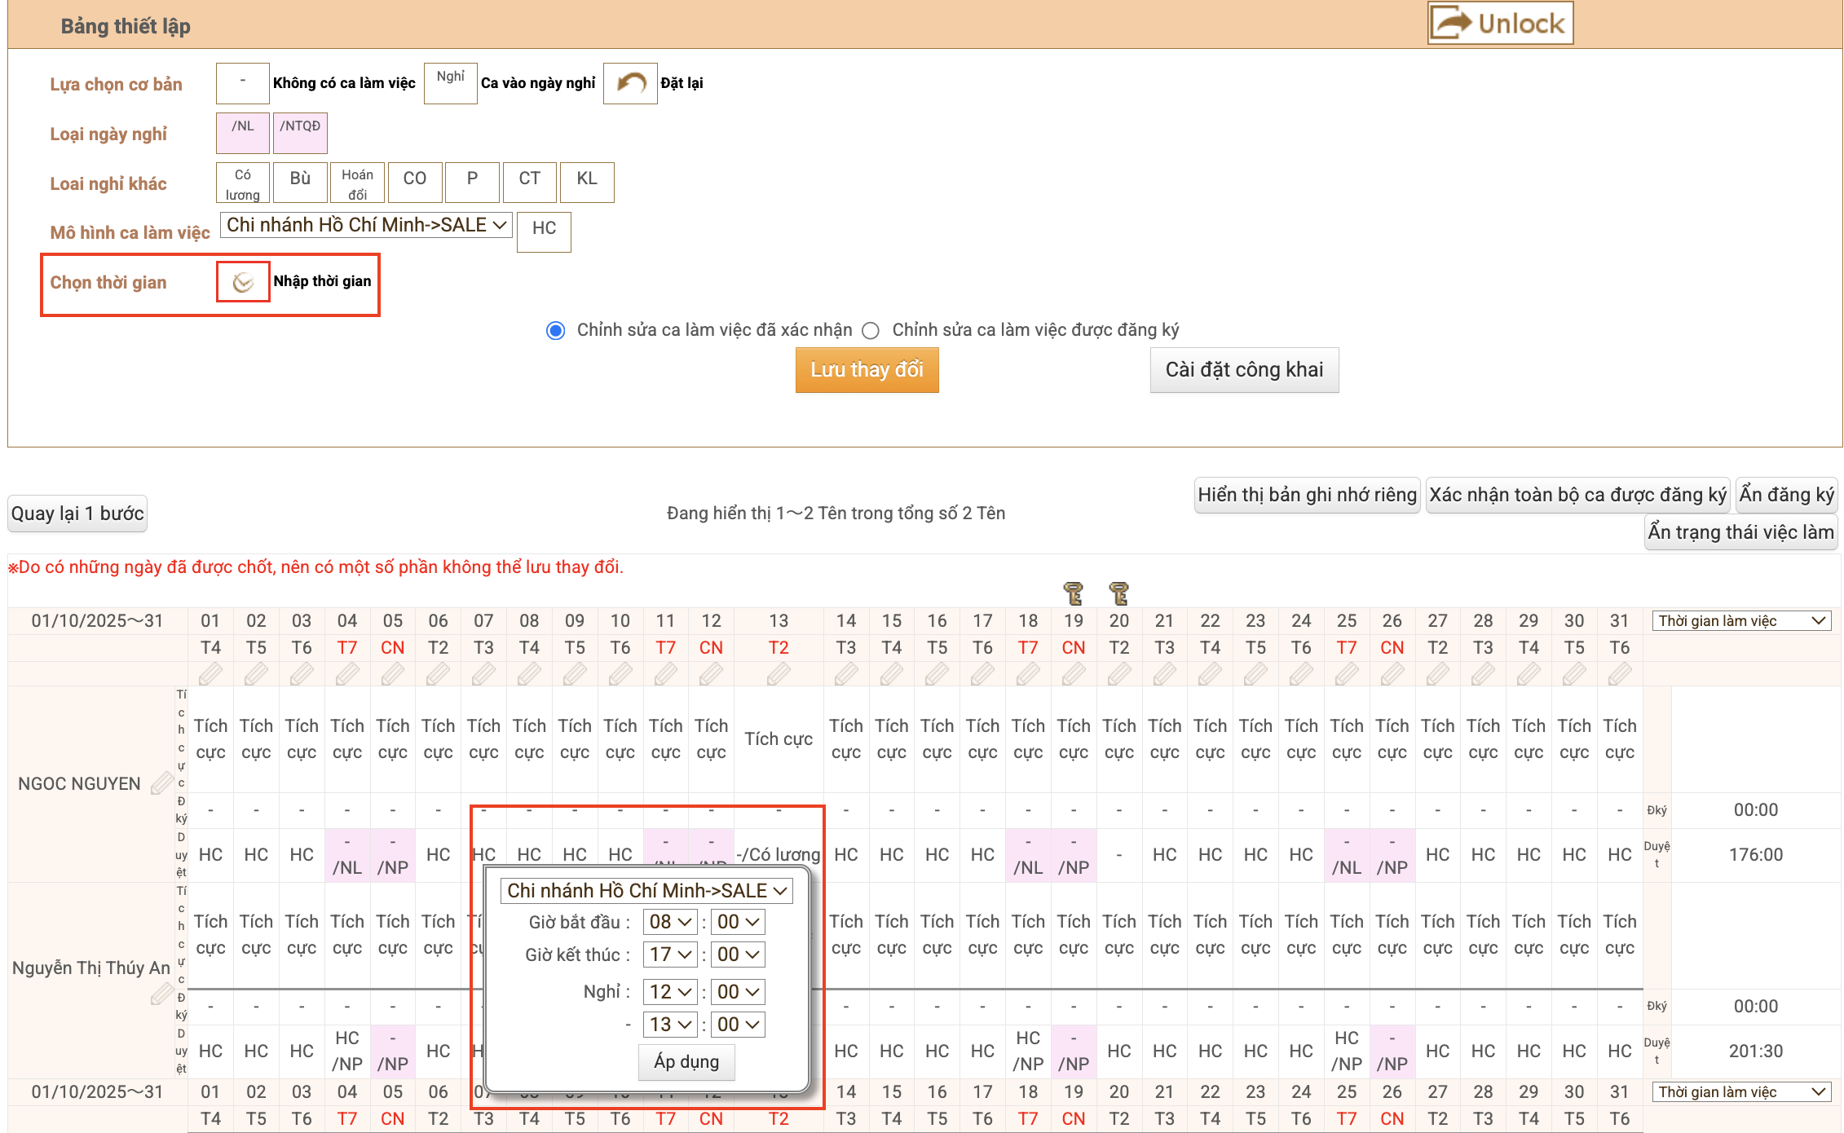The image size is (1844, 1133).
Task: Click the key lock icon above day 19
Action: tap(1074, 593)
